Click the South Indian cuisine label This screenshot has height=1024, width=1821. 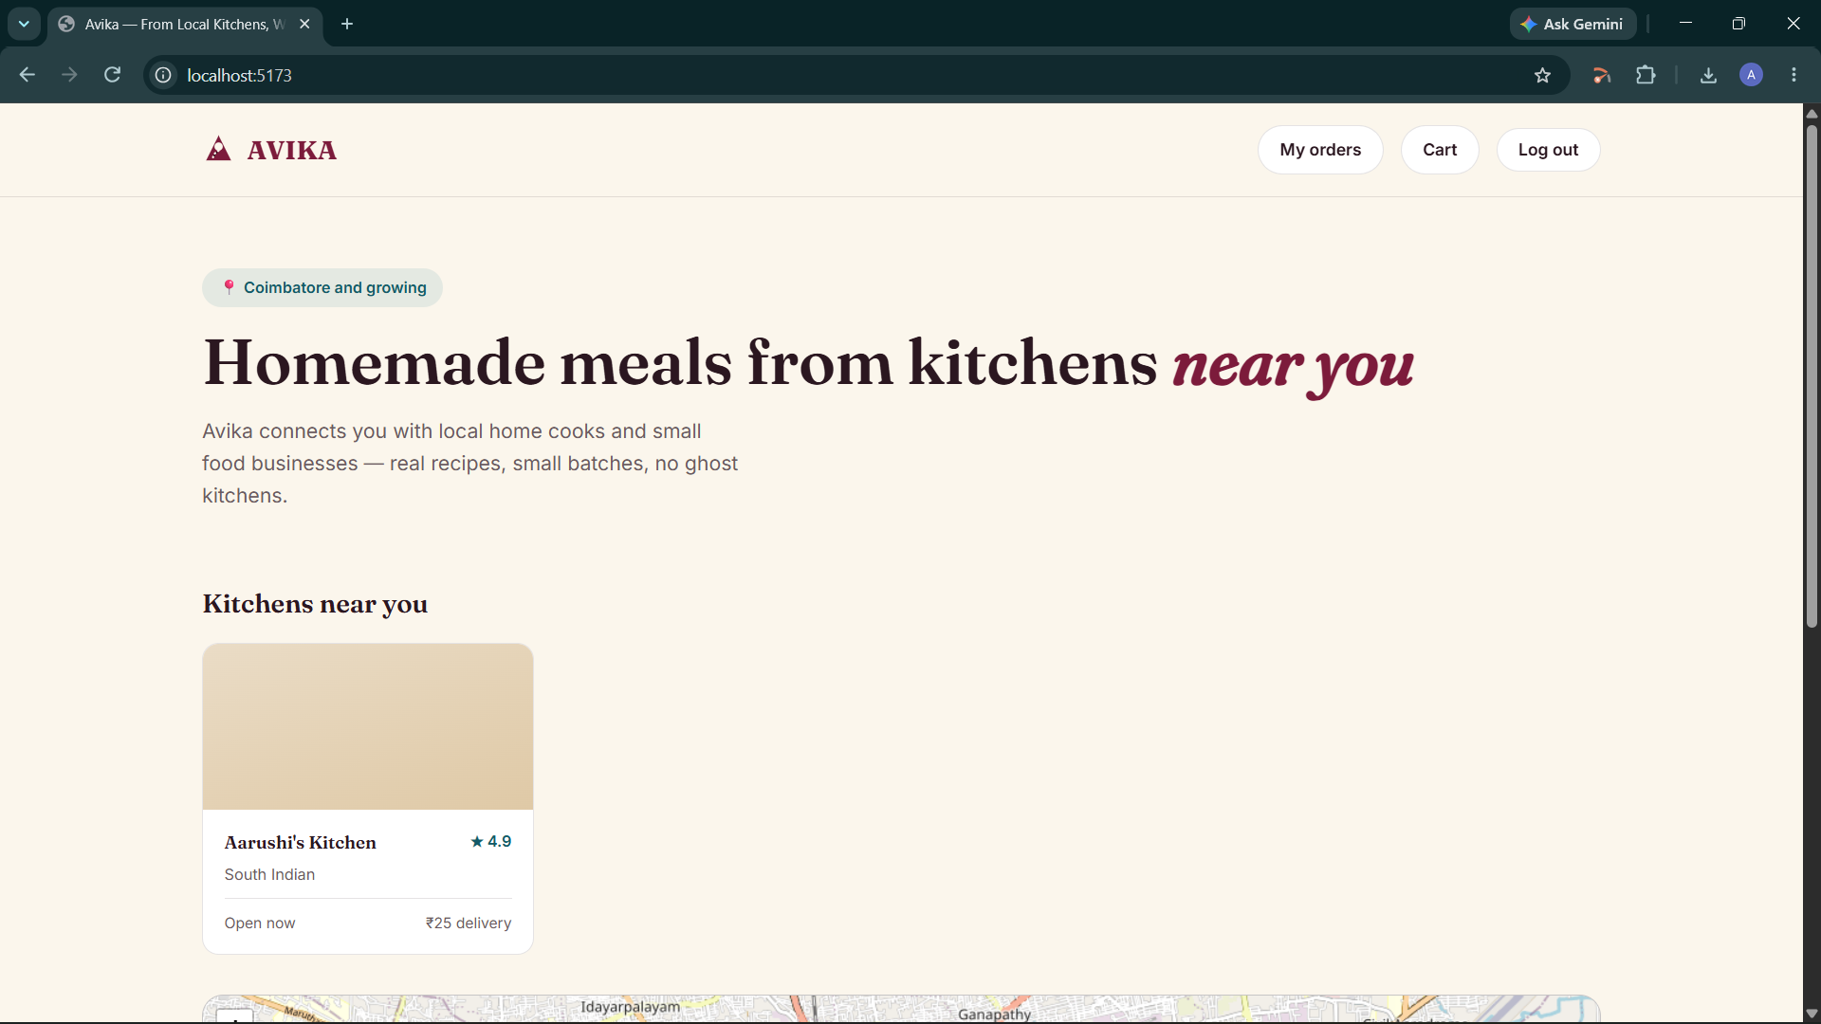(269, 874)
